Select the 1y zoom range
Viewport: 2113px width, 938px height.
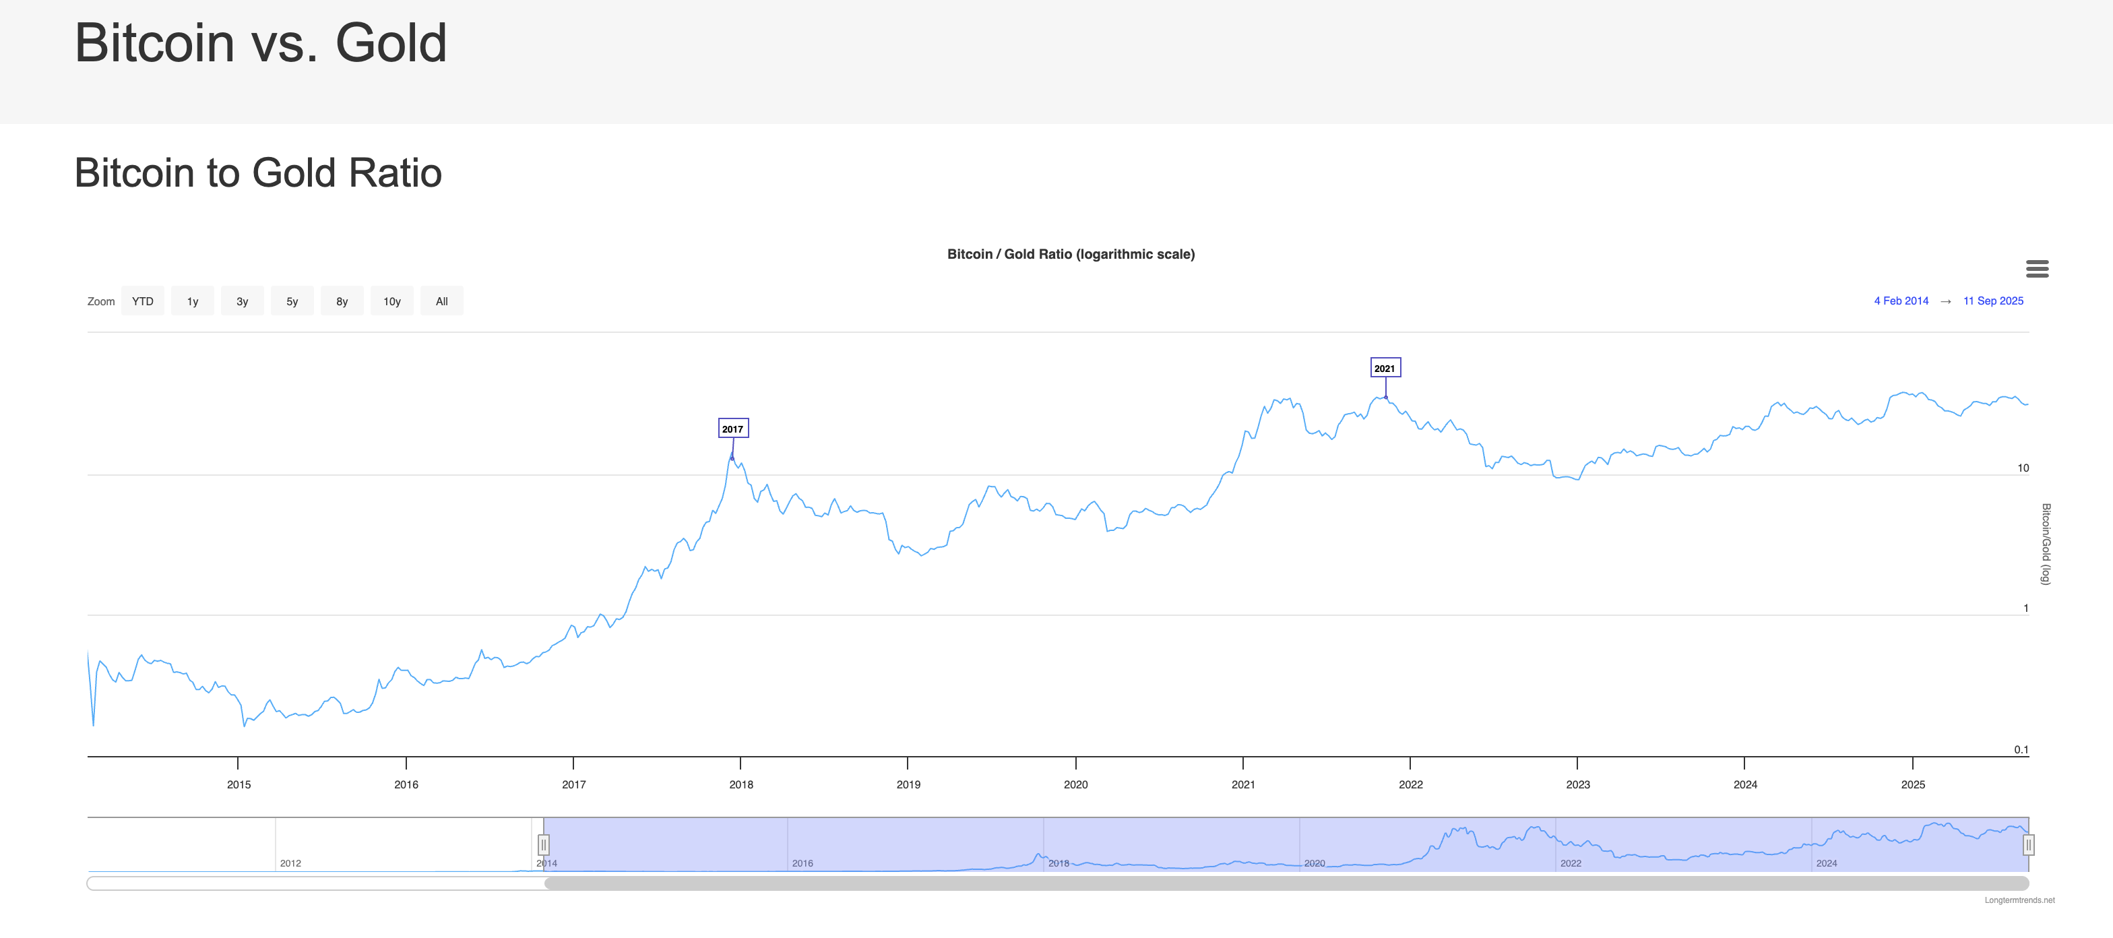(x=193, y=301)
